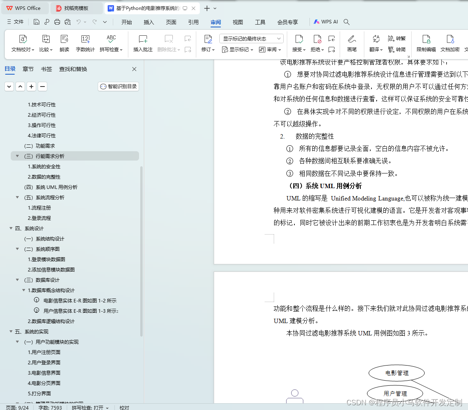This screenshot has width=468, height=410.
Task: Toggle 显示标记 markup display
Action: tap(237, 49)
